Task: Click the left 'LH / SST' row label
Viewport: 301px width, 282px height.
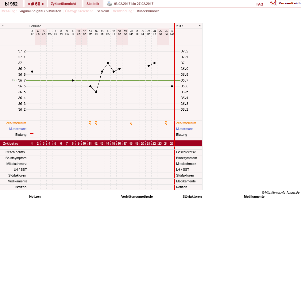Action: tap(20, 170)
